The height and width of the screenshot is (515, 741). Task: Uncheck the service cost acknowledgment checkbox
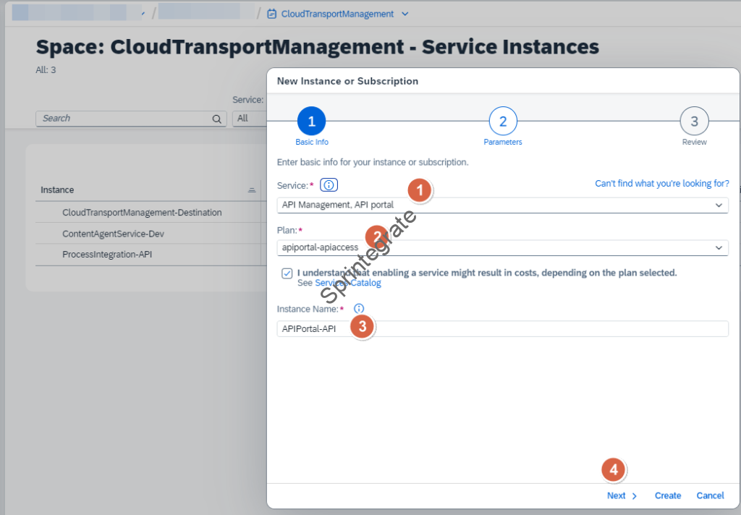click(x=287, y=273)
